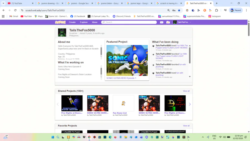
Task: Open the weather widget on taskbar
Action: pyautogui.click(x=6, y=137)
